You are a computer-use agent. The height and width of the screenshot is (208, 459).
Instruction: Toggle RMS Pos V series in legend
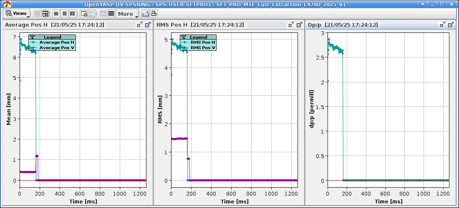tap(203, 48)
